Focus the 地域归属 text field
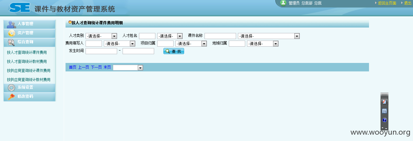 pos(237,44)
